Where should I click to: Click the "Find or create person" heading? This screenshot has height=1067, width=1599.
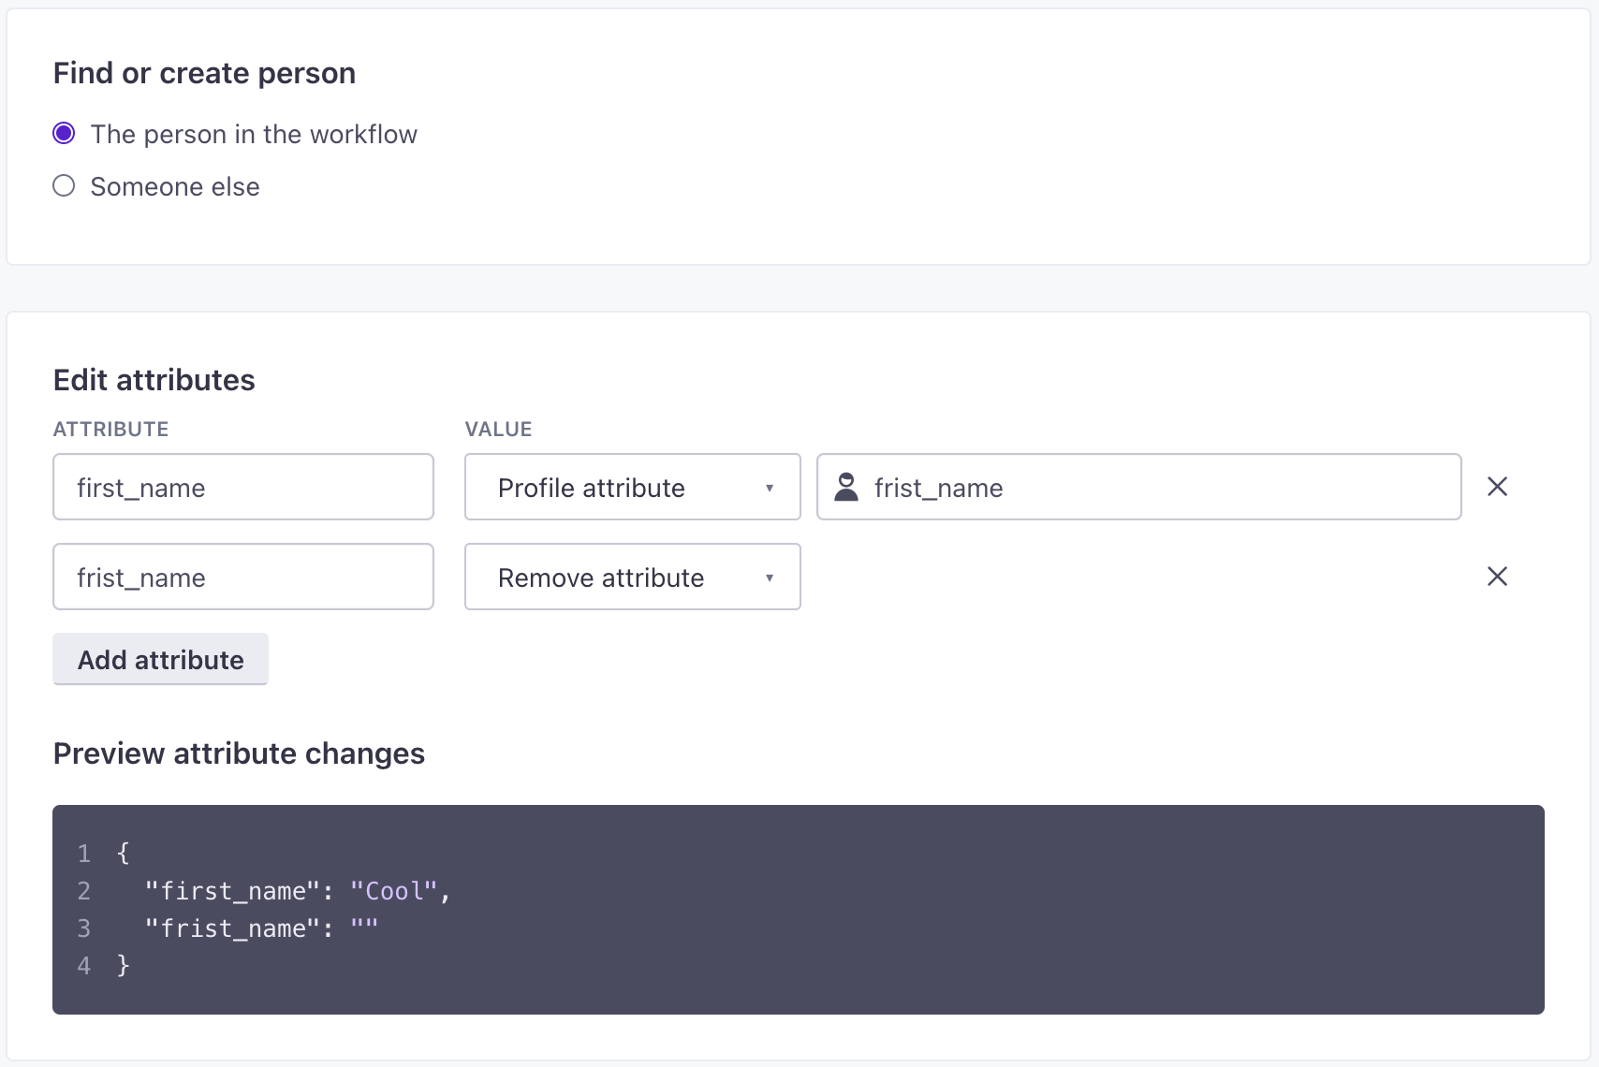click(x=204, y=73)
